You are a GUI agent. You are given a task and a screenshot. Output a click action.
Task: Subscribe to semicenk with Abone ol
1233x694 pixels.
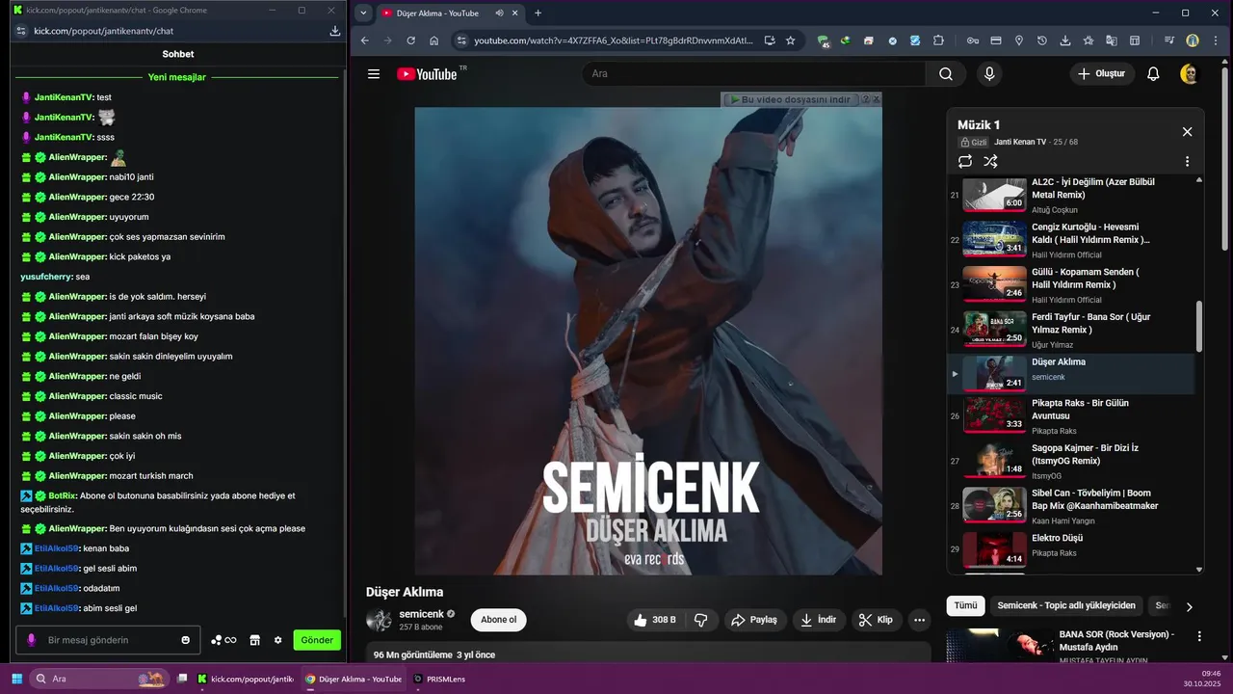coord(498,620)
